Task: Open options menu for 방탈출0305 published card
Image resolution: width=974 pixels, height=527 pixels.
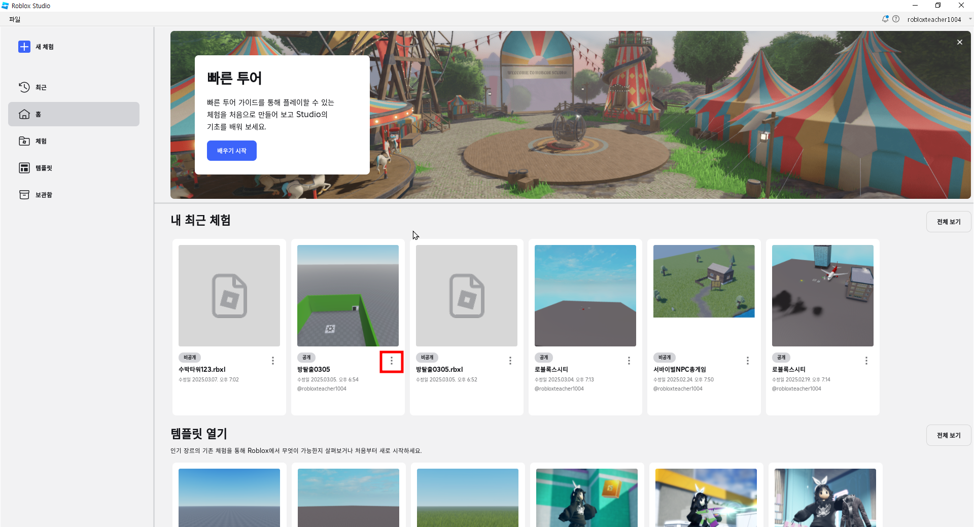Action: click(392, 361)
